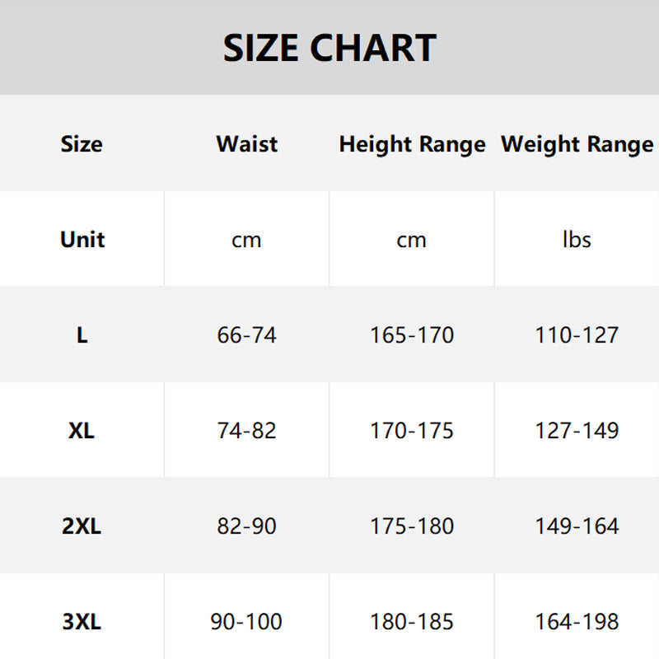Select the Size column header
This screenshot has width=659, height=659.
point(82,144)
